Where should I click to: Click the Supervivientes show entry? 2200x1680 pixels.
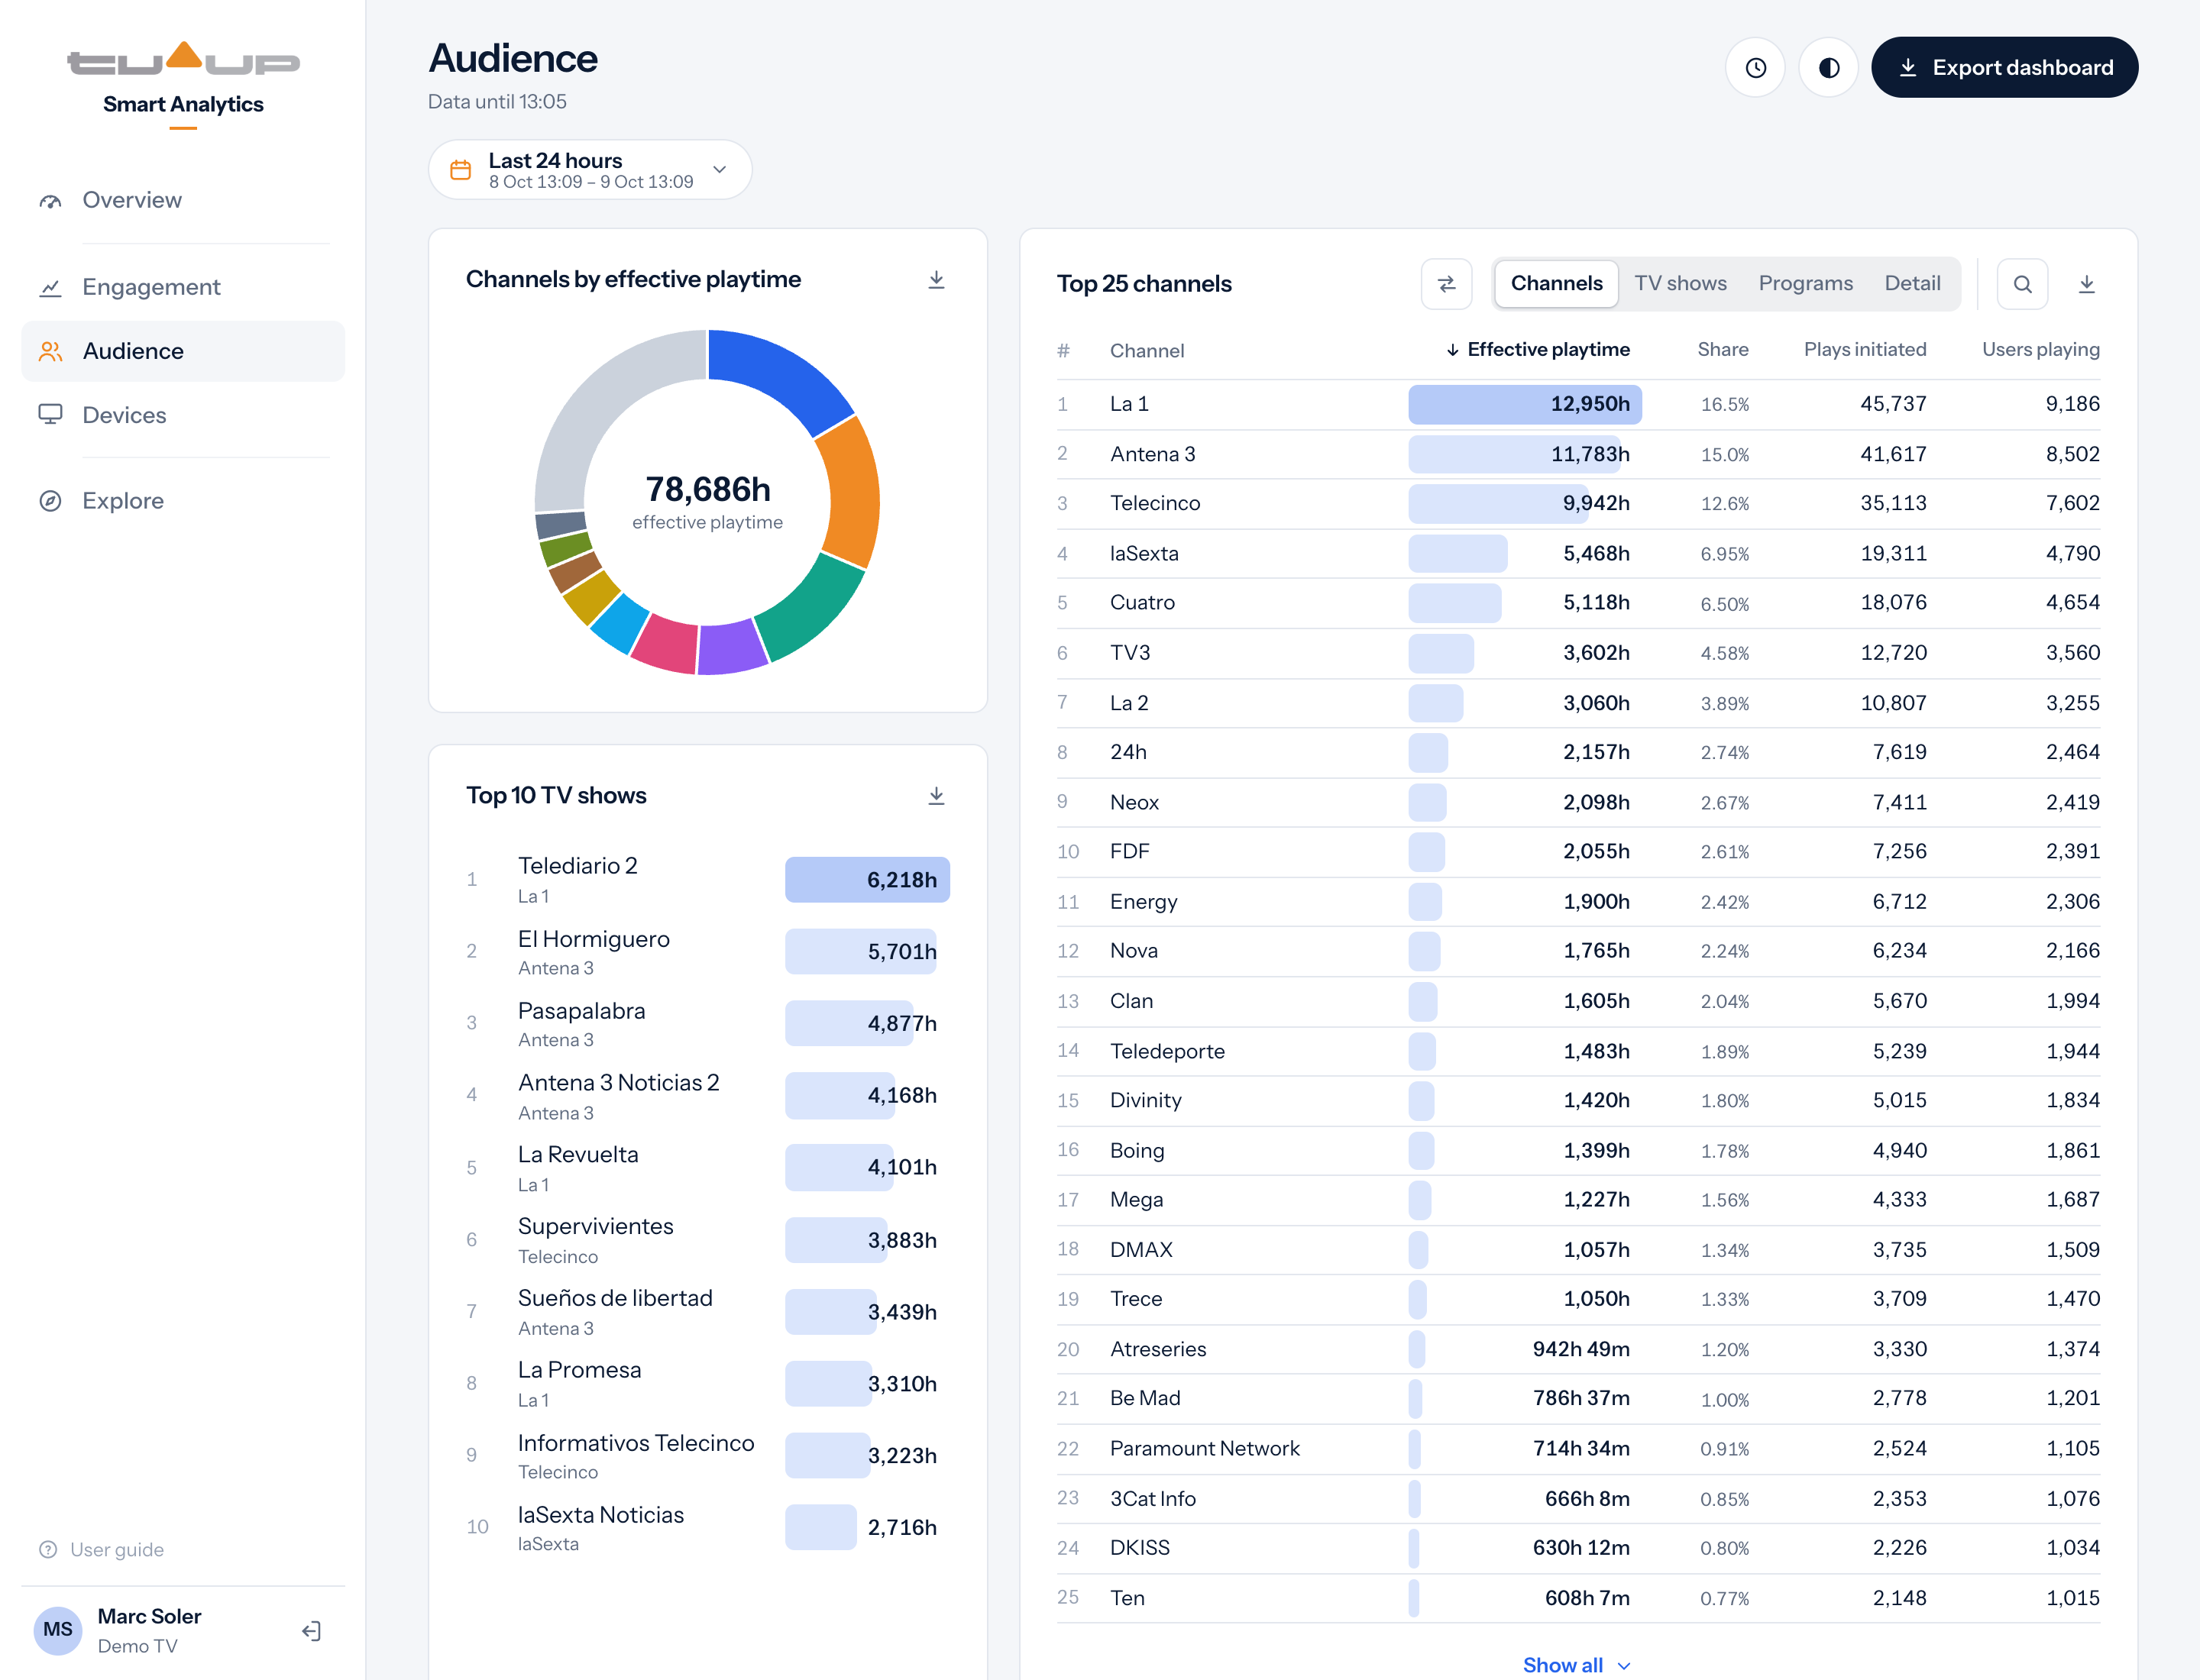(707, 1240)
